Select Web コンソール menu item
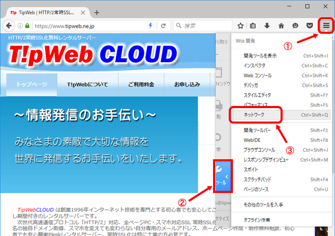 tap(282, 76)
